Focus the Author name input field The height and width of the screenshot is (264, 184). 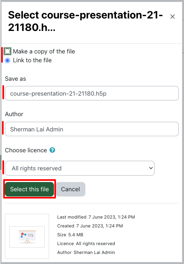[x=92, y=129]
